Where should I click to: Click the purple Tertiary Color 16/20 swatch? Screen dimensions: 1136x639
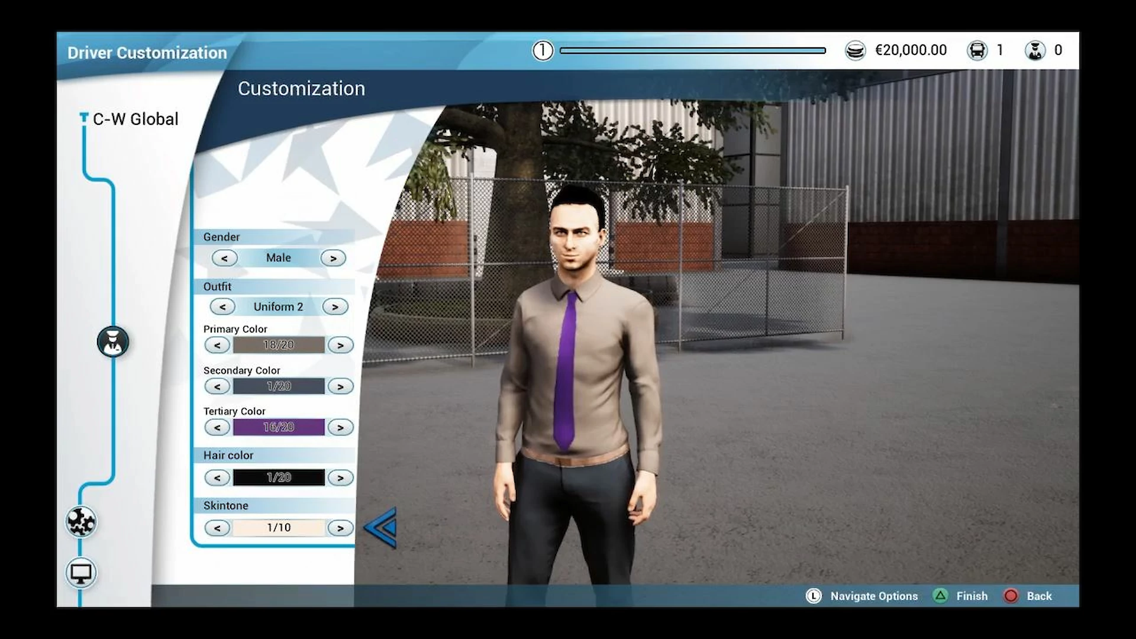tap(279, 427)
